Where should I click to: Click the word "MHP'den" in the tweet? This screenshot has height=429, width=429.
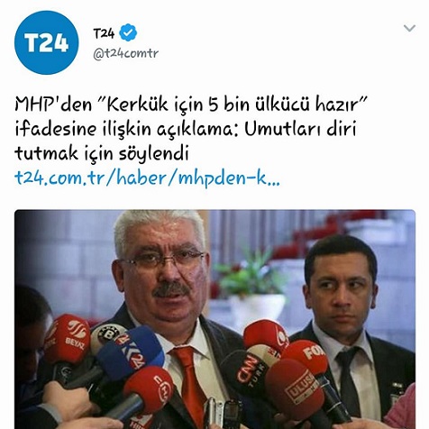(53, 105)
